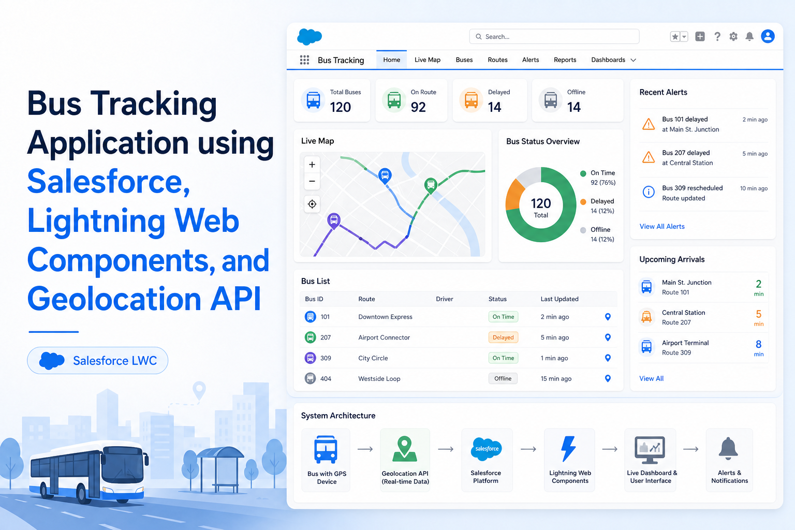Open the notifications bell in header
The image size is (795, 530).
[x=749, y=36]
